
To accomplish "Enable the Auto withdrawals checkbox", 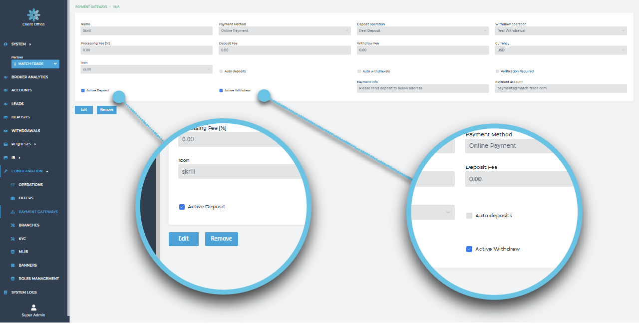I will point(359,71).
